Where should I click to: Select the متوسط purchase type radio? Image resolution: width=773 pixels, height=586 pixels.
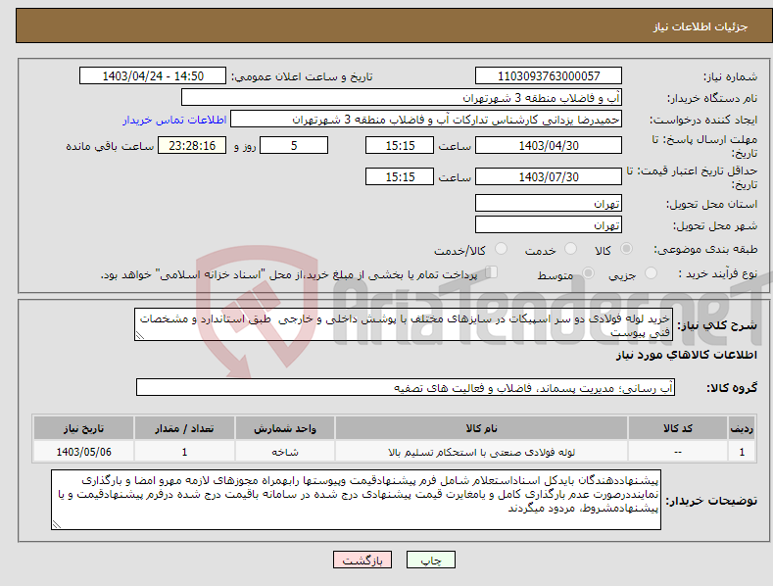(x=588, y=273)
